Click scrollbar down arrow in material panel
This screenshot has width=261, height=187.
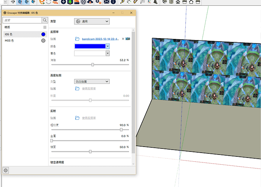[133, 164]
